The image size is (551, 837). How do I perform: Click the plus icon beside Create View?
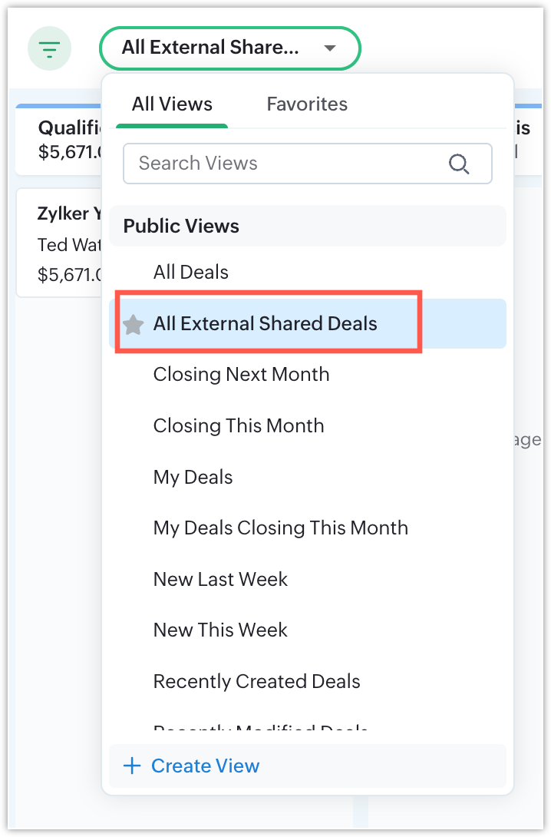[132, 766]
